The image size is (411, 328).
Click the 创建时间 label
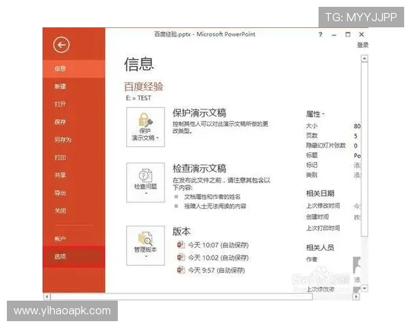coord(317,217)
